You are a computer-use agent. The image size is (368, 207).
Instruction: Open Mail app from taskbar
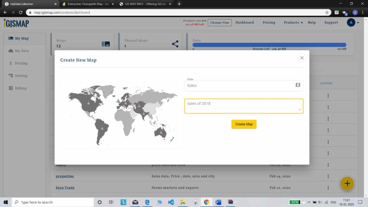135,202
